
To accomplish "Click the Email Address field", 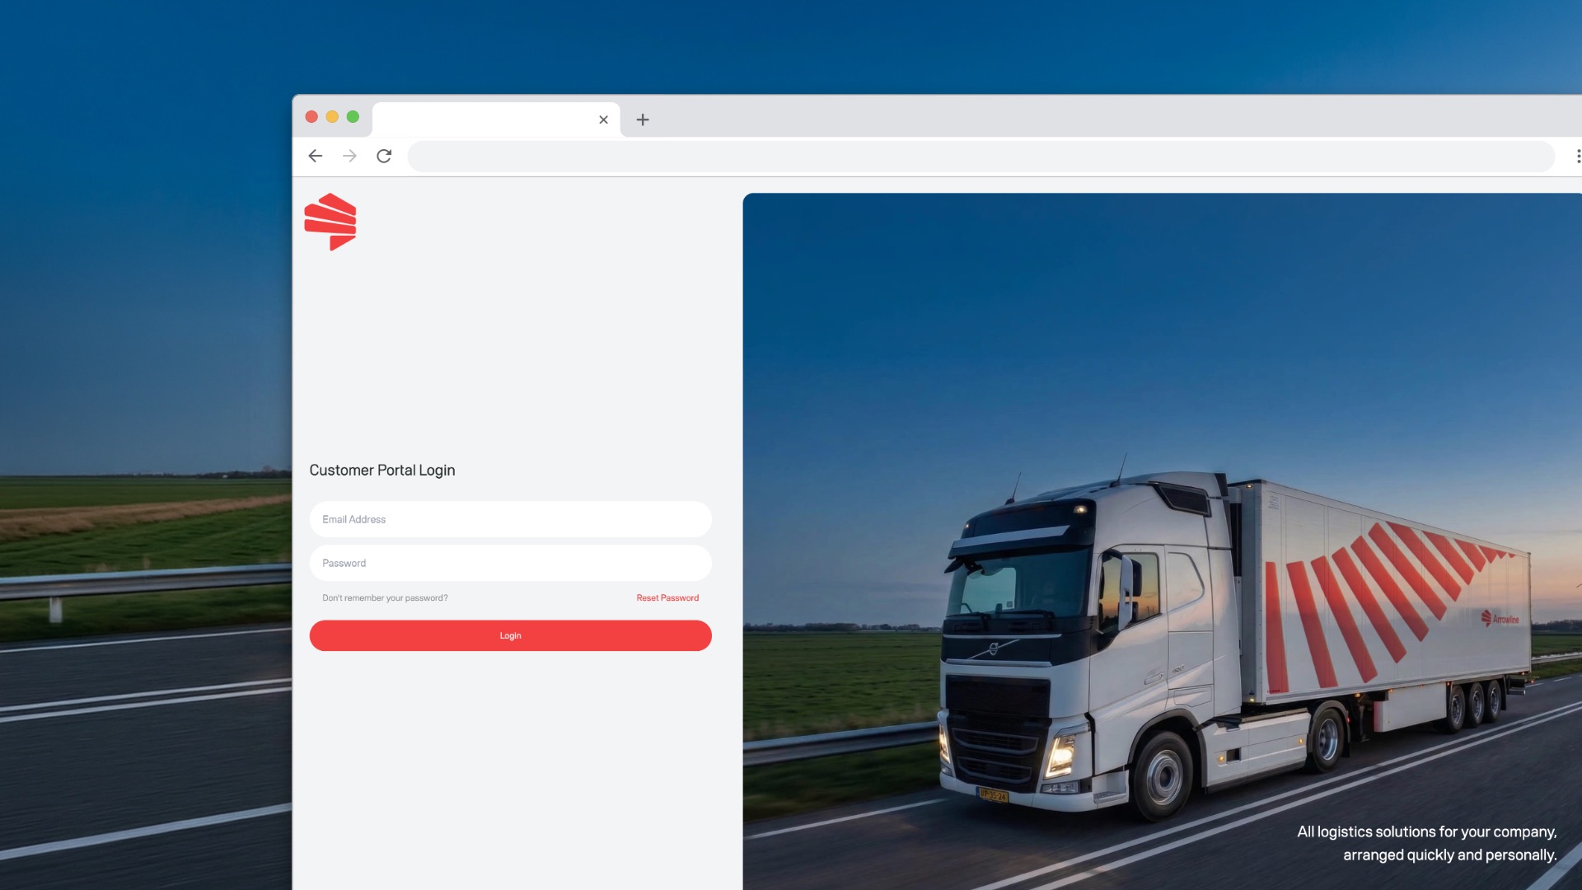I will (x=510, y=519).
